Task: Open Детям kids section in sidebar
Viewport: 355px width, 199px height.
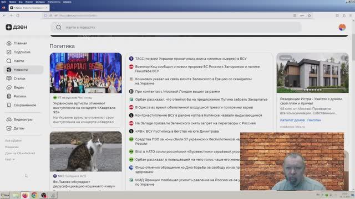Action: point(16,128)
